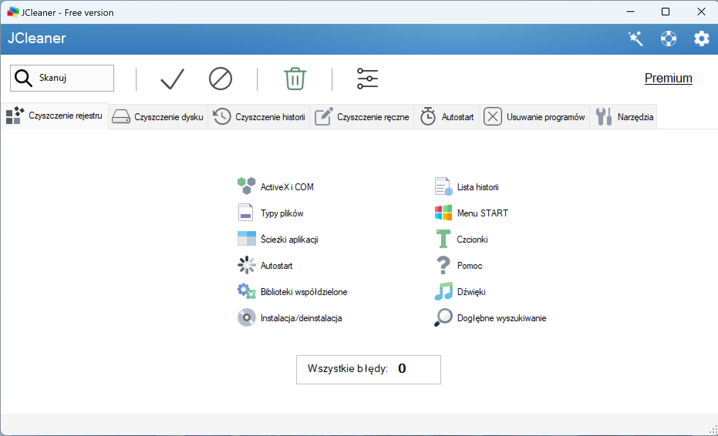
Task: Click the Typy plików file icon
Action: click(x=246, y=212)
